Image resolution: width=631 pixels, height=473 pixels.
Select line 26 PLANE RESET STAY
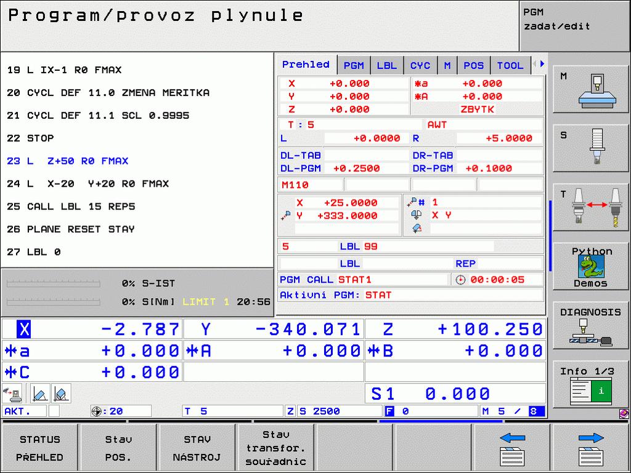point(71,229)
